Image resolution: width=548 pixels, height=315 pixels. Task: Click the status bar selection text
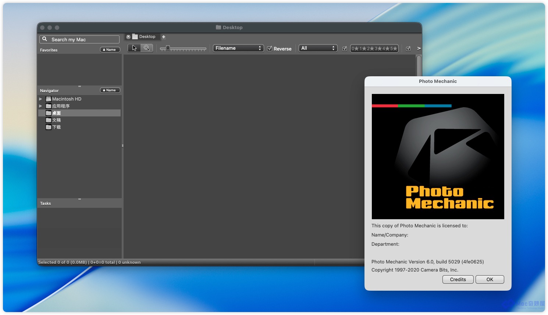(89, 262)
